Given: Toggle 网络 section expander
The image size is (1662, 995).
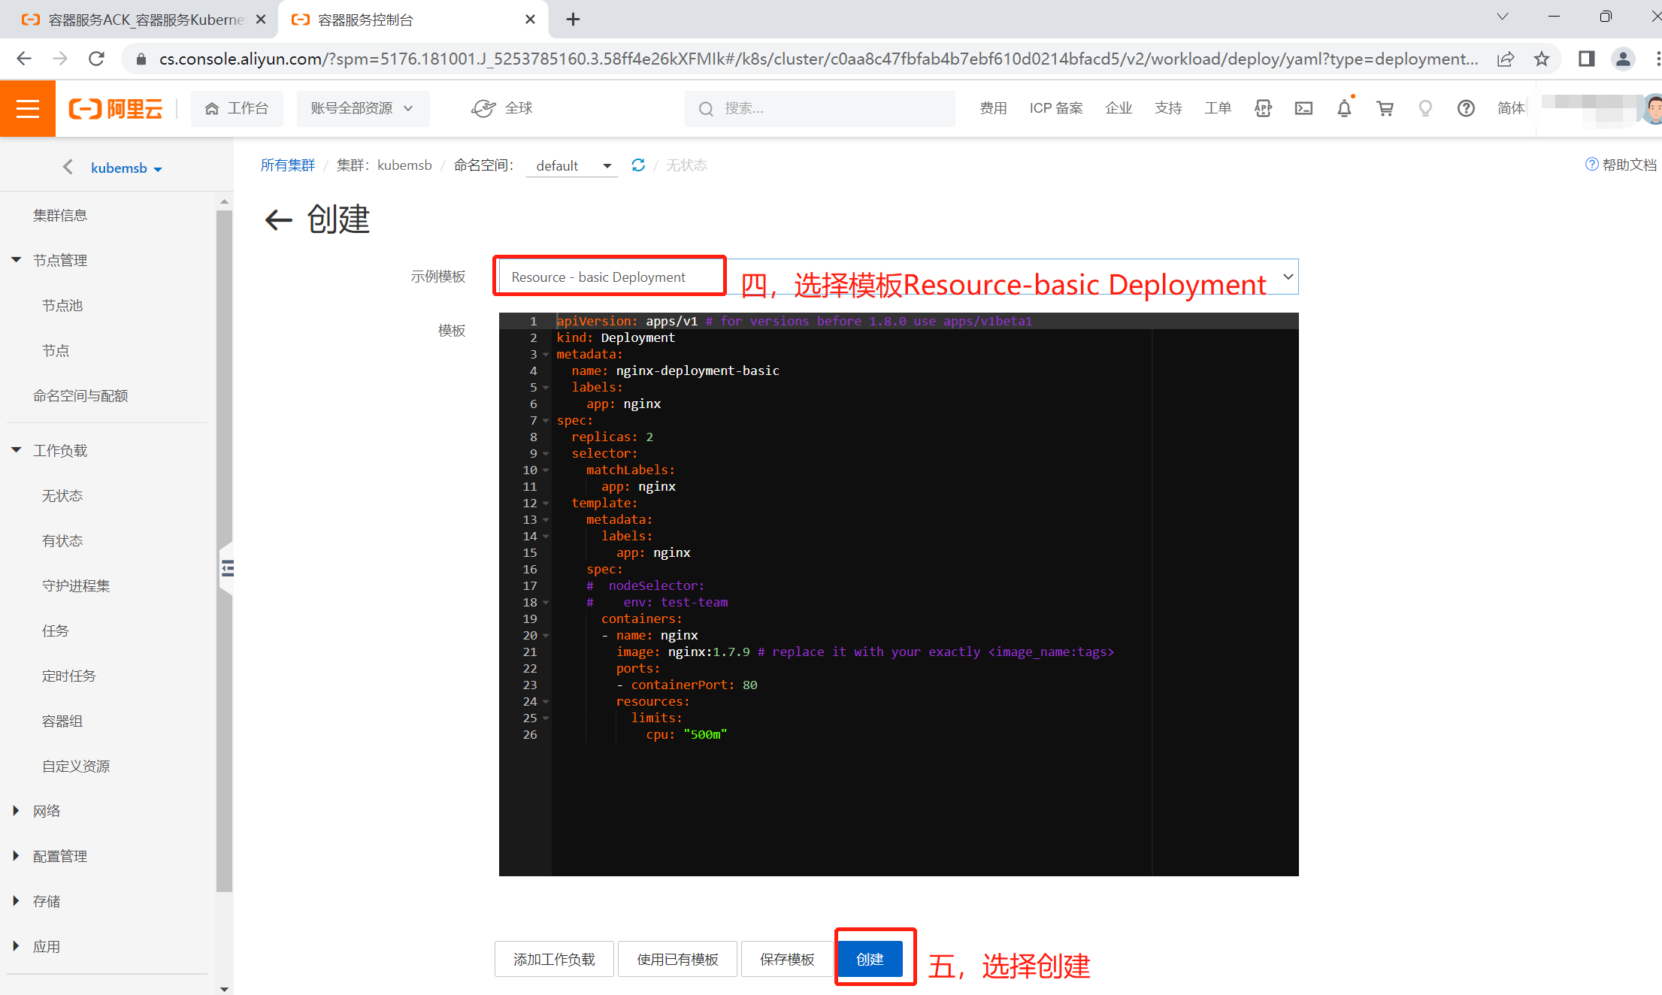Looking at the screenshot, I should [x=19, y=810].
